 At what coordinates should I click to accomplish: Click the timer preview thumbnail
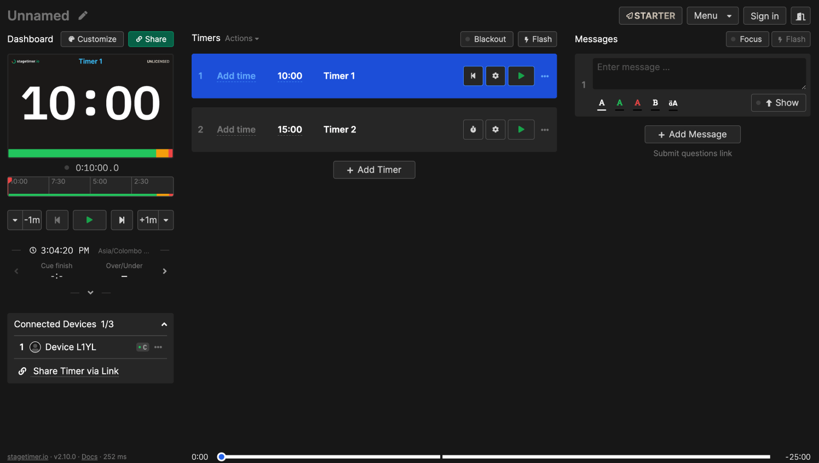coord(90,106)
